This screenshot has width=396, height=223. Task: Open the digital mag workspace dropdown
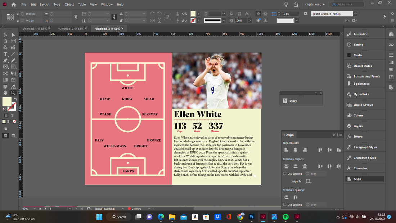point(315,4)
